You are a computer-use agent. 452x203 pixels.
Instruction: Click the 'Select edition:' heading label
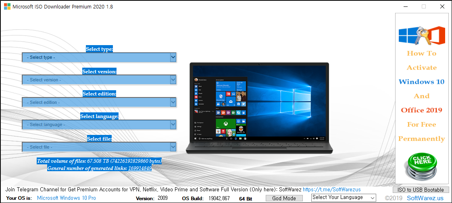point(100,94)
